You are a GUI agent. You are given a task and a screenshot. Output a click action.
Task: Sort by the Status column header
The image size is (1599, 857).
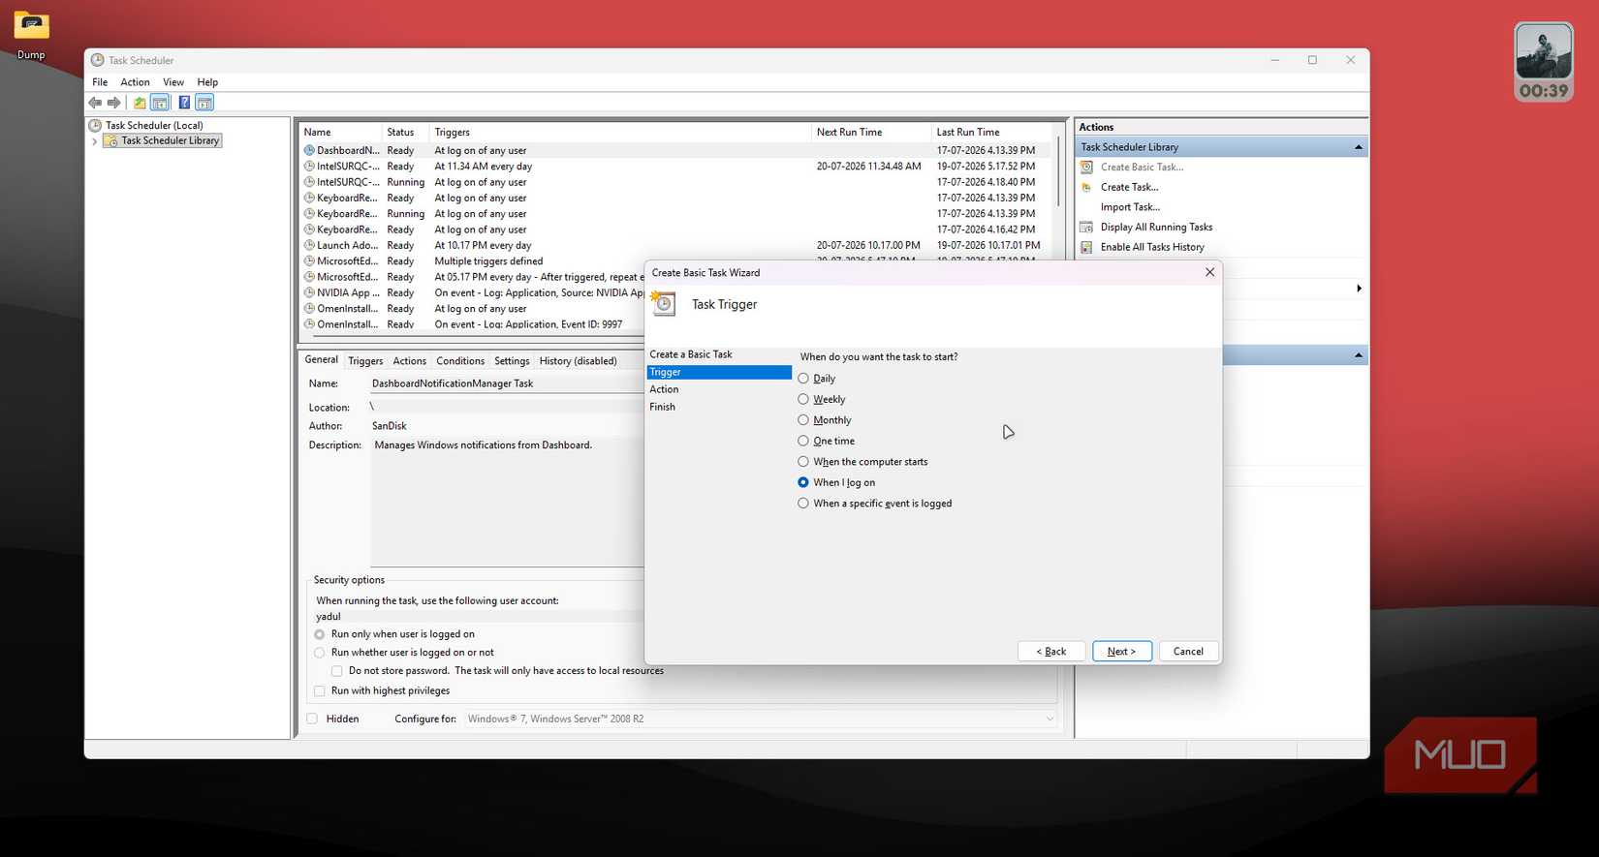pos(405,133)
